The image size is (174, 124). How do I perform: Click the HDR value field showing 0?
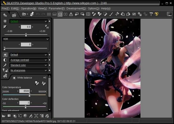point(26,44)
